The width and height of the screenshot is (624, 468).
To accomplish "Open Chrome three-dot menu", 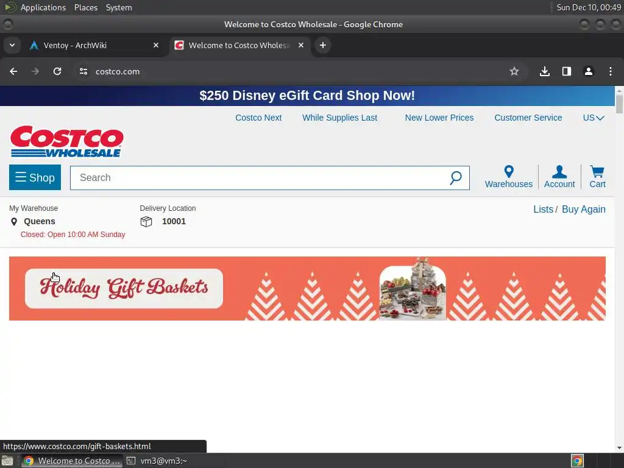I will pyautogui.click(x=611, y=71).
